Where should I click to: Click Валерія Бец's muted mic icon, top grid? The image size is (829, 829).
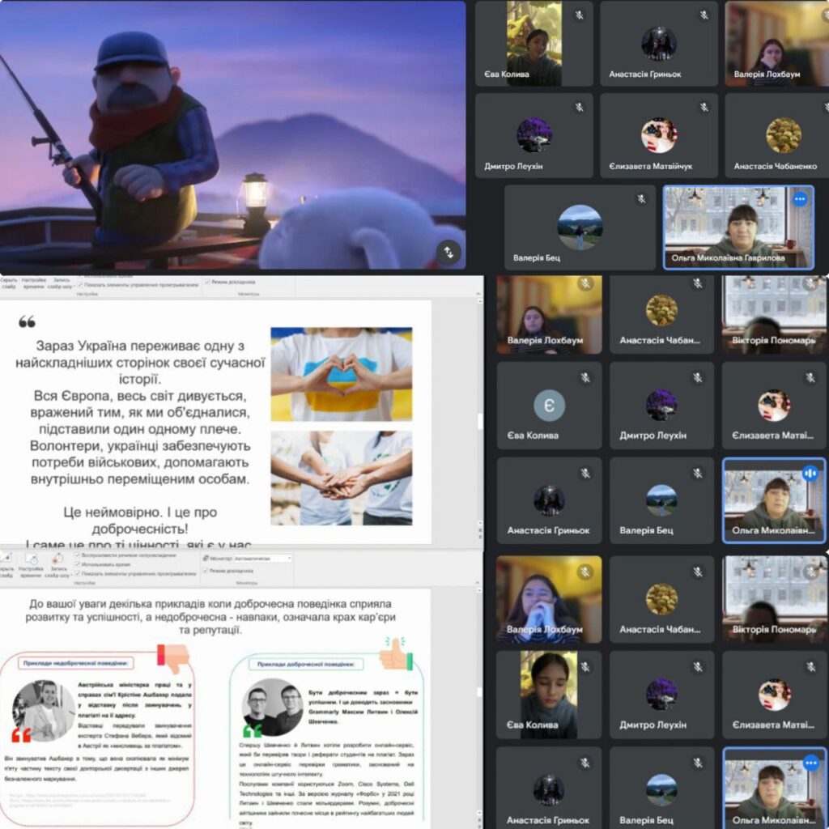(641, 199)
